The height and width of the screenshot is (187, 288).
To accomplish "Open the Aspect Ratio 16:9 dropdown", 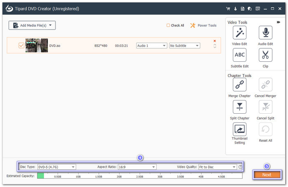I will (137, 167).
